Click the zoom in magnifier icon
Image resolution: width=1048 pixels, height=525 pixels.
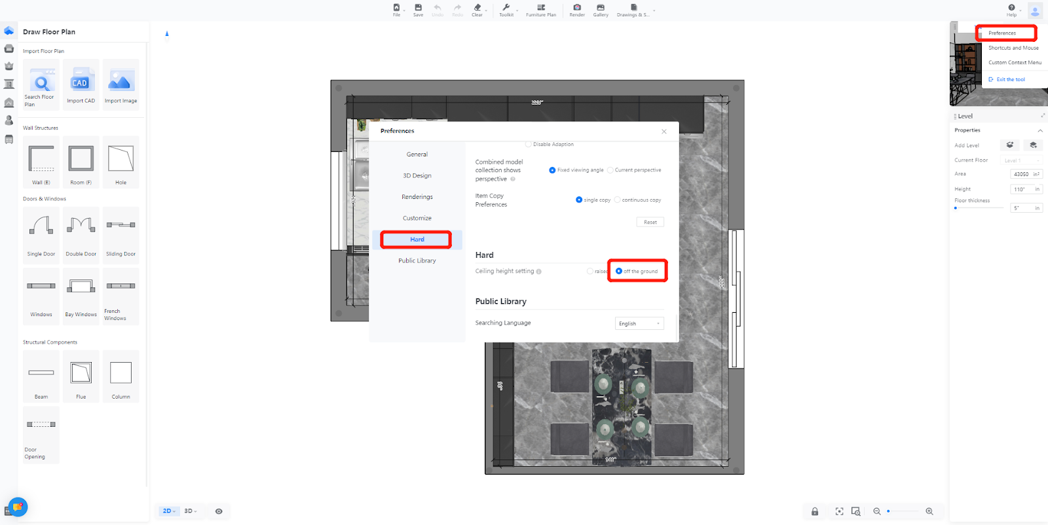[x=929, y=511]
